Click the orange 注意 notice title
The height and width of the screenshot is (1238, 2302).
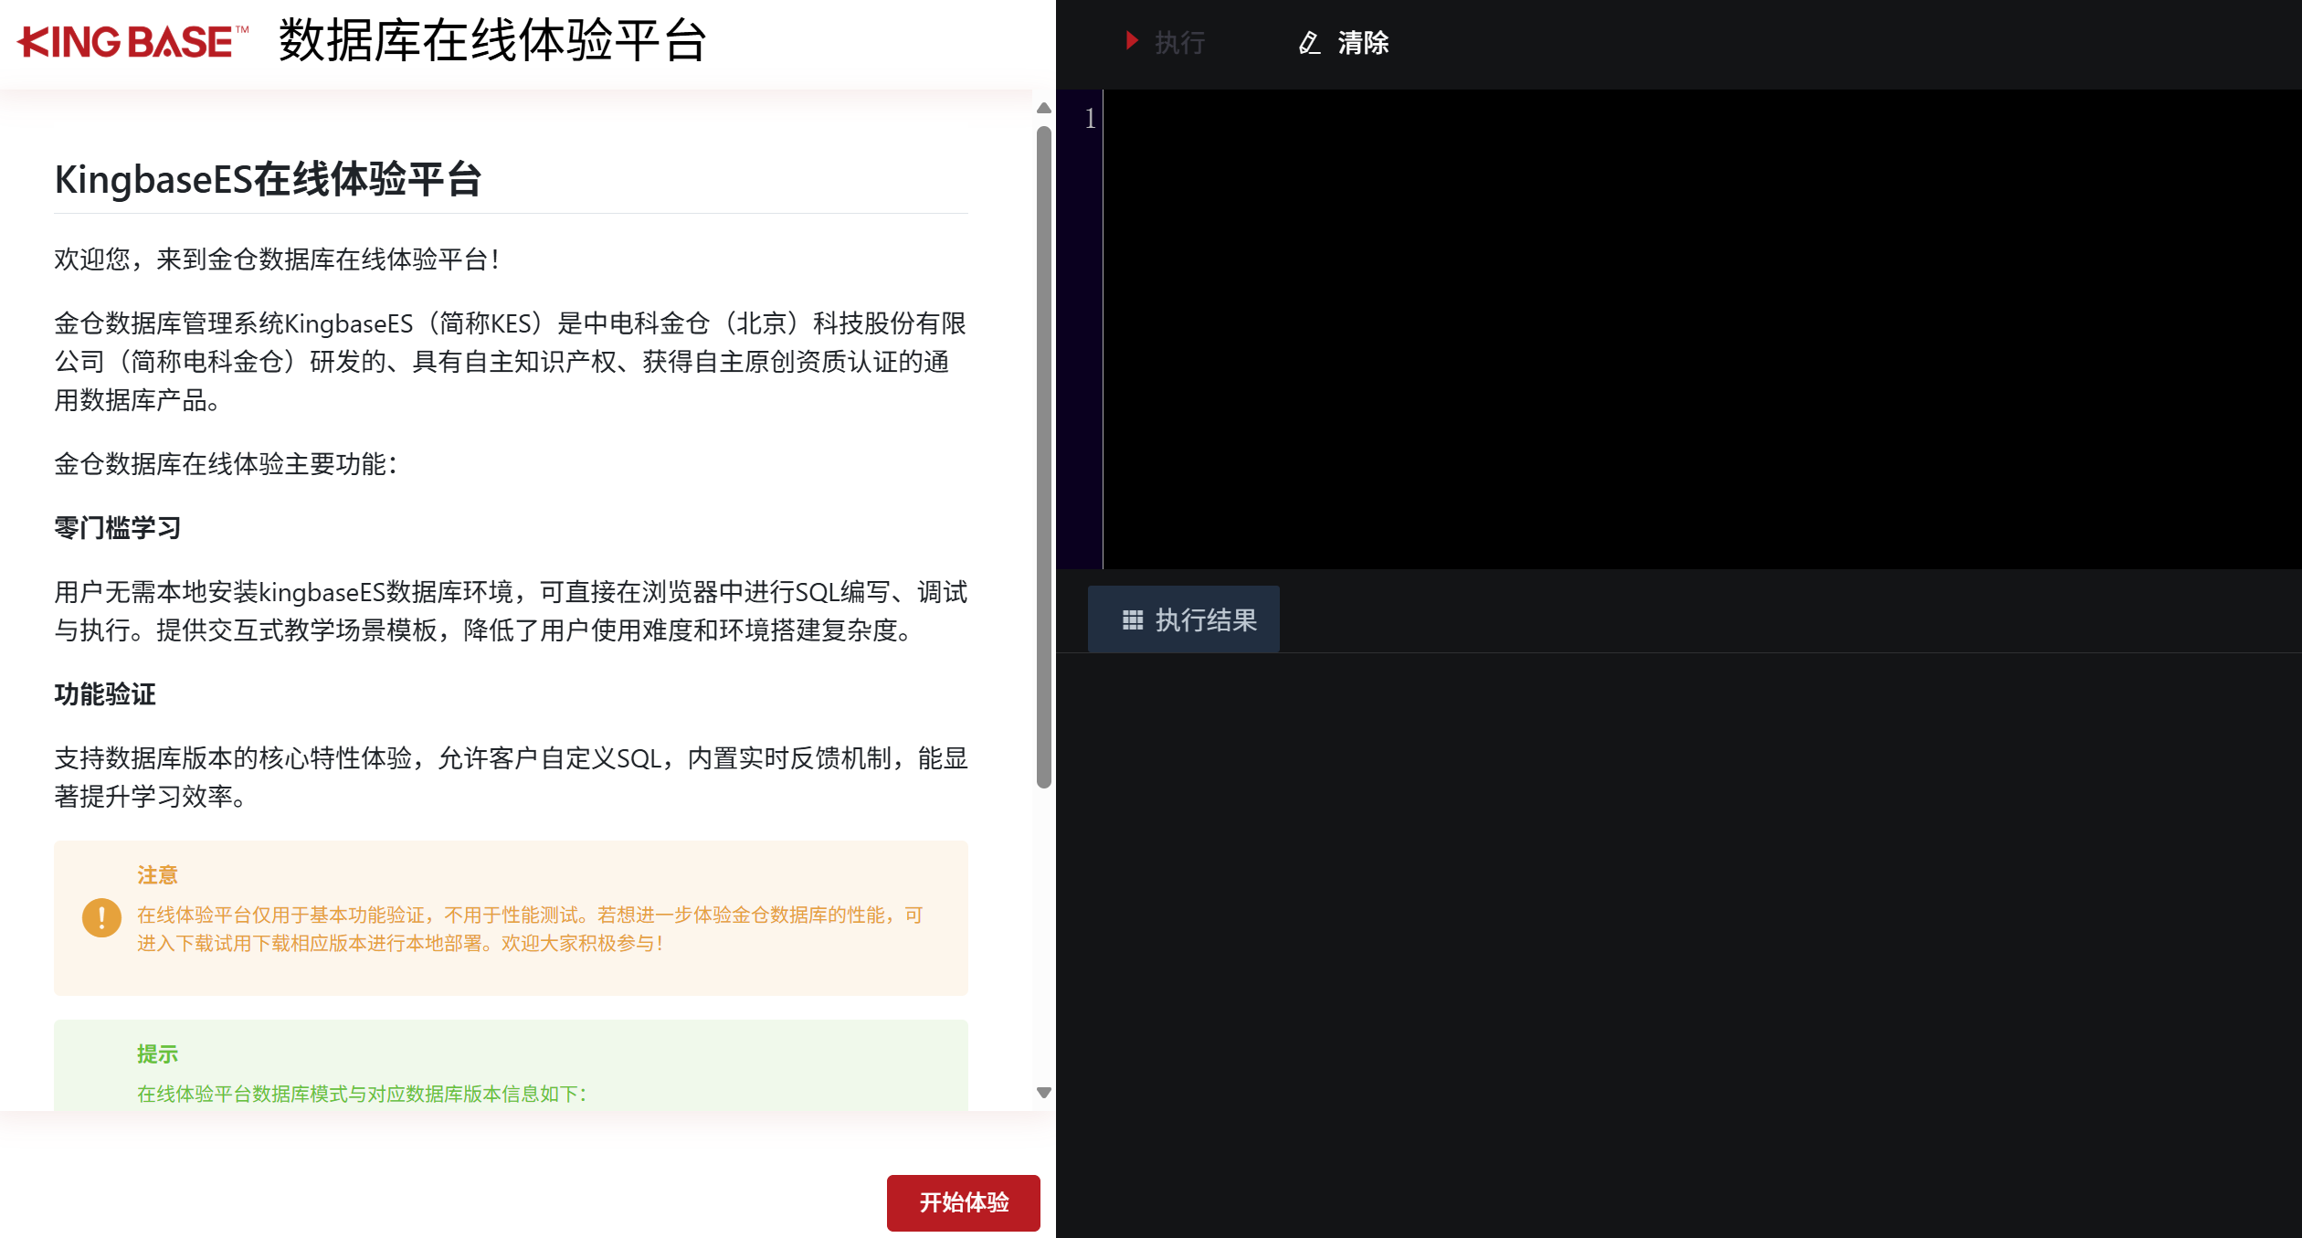click(x=157, y=875)
